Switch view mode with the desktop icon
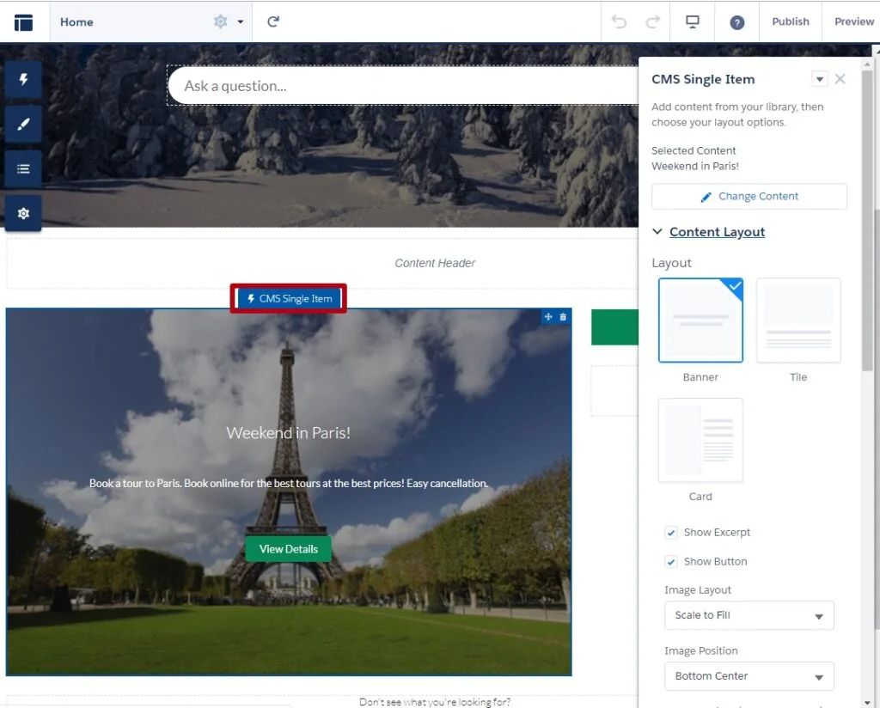 point(693,21)
